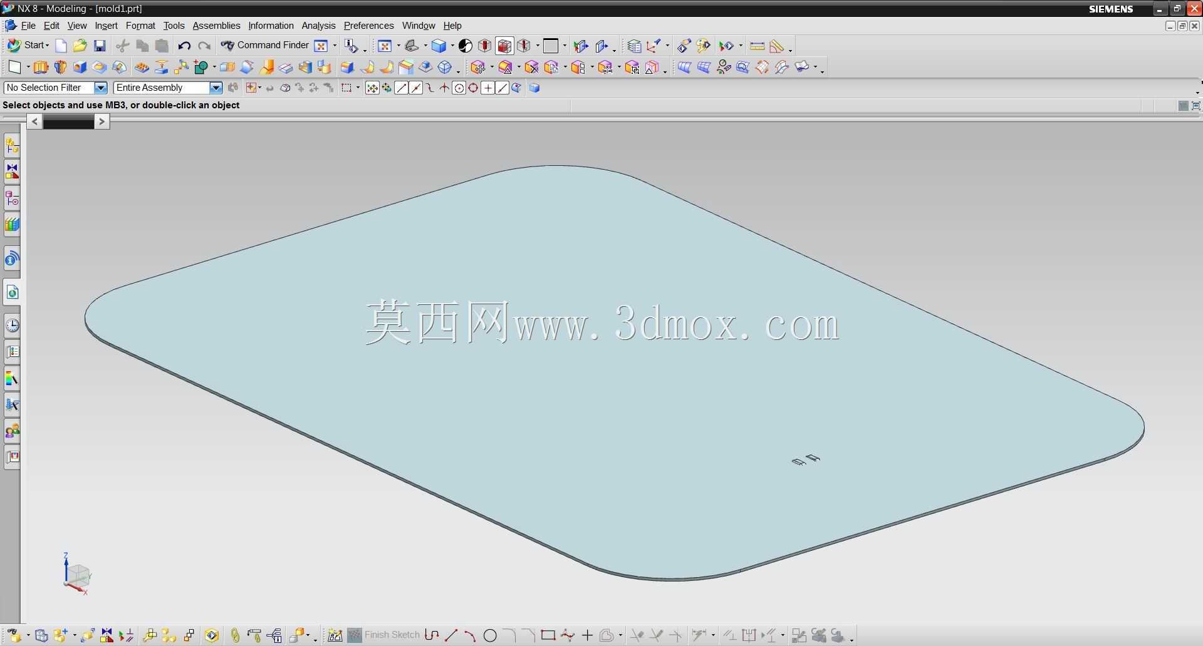Click the Extrude icon
Screen dimensions: 1203x646
(x=41, y=67)
